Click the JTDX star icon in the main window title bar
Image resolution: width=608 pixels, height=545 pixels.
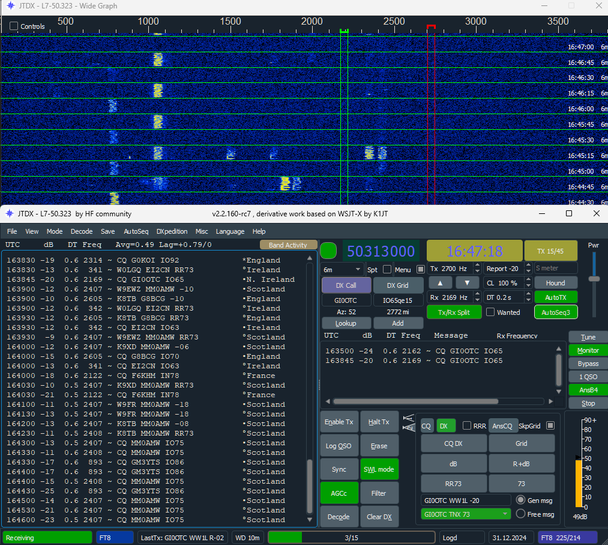pos(10,213)
